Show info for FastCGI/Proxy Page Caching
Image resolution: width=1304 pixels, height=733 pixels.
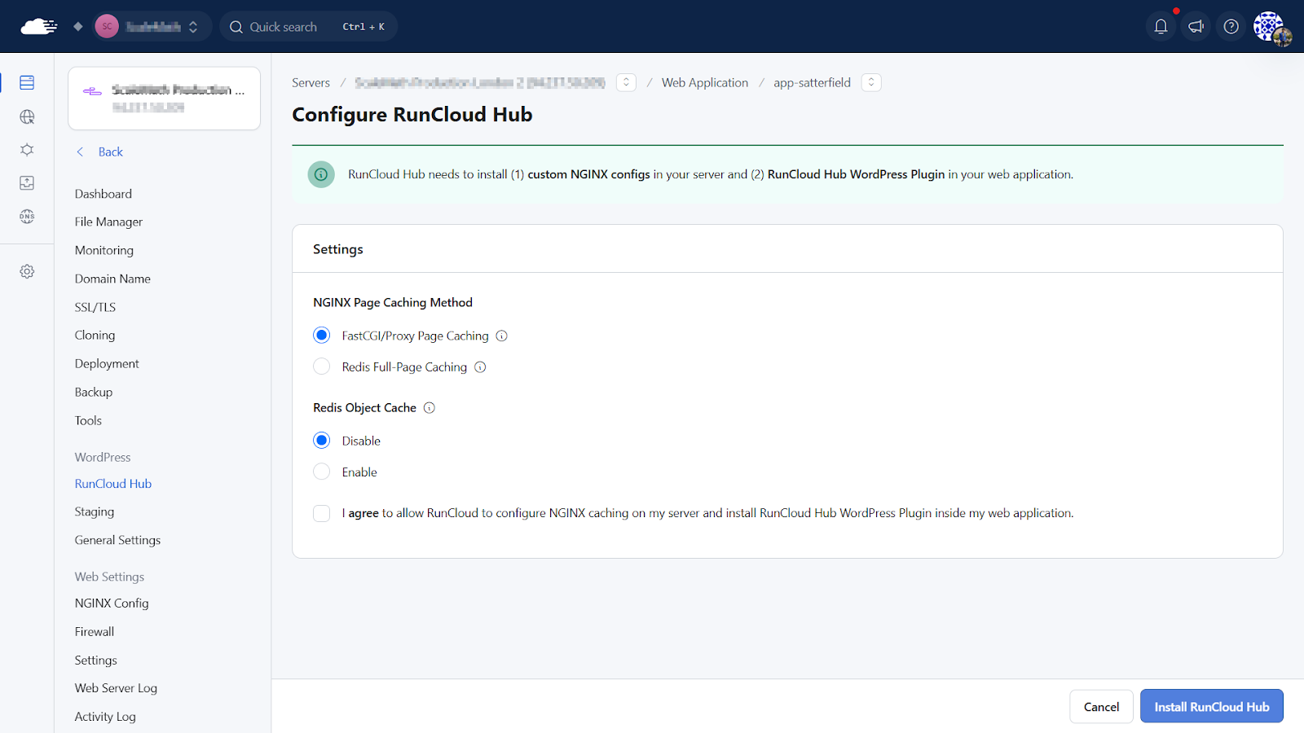tap(502, 336)
